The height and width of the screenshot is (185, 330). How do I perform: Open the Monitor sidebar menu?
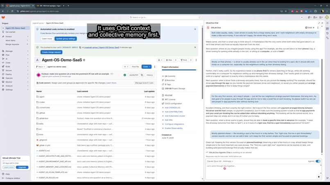click(x=15, y=82)
